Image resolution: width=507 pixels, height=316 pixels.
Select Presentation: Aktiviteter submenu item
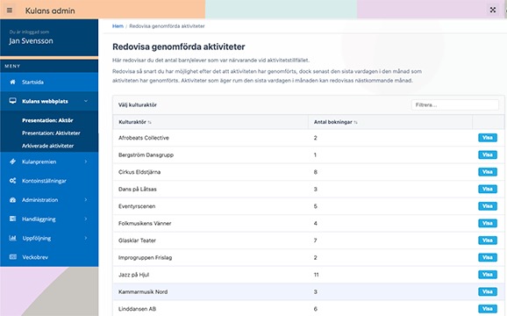[51, 133]
